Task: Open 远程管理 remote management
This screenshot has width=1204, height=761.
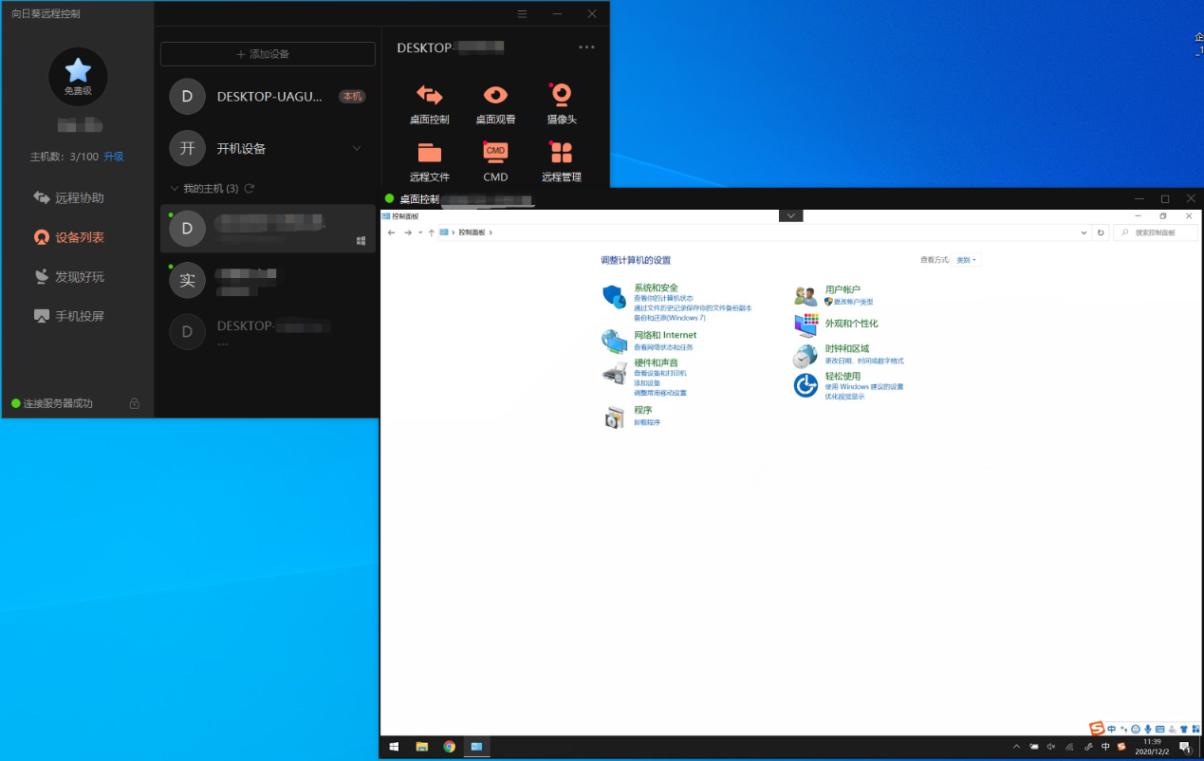Action: [561, 160]
